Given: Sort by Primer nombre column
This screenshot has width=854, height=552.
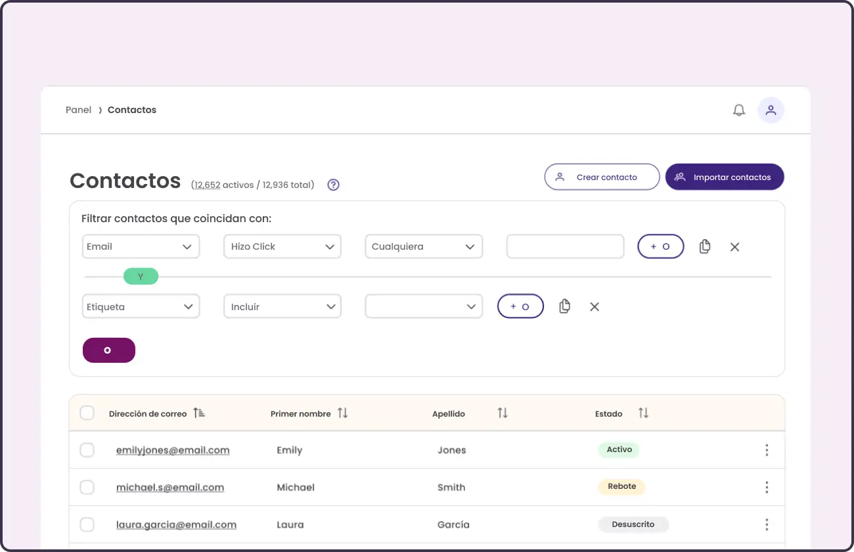Looking at the screenshot, I should (x=342, y=413).
